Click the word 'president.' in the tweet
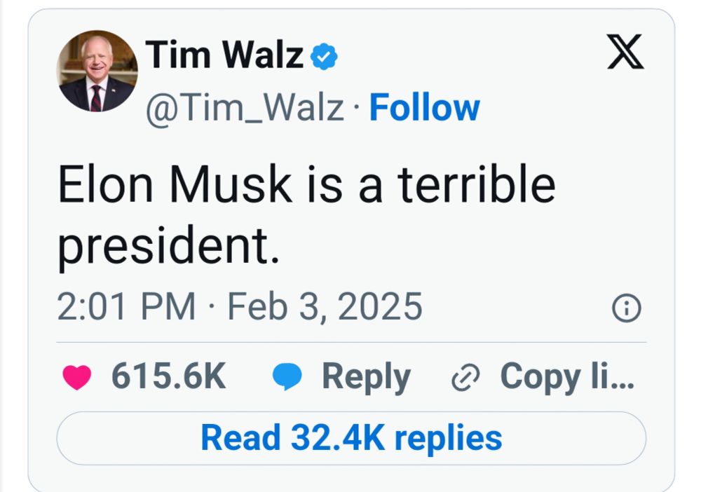The image size is (701, 492). [x=168, y=247]
